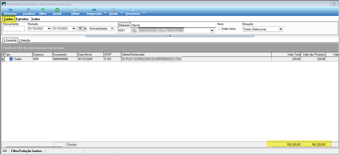
Task: Click the window title bar app icon
Action: pyautogui.click(x=4, y=4)
